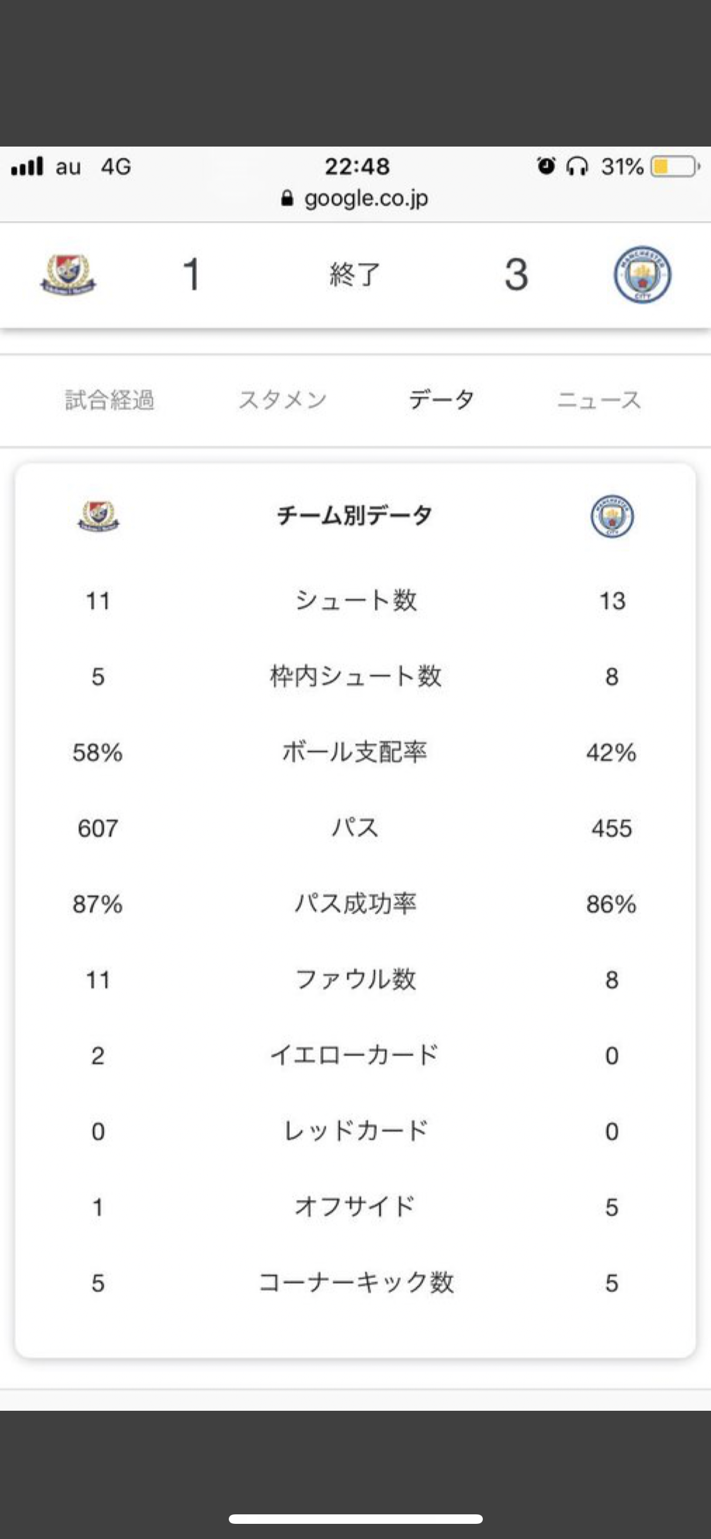This screenshot has width=711, height=1539.
Task: Tap Manchester City logo in stats card
Action: click(x=612, y=516)
